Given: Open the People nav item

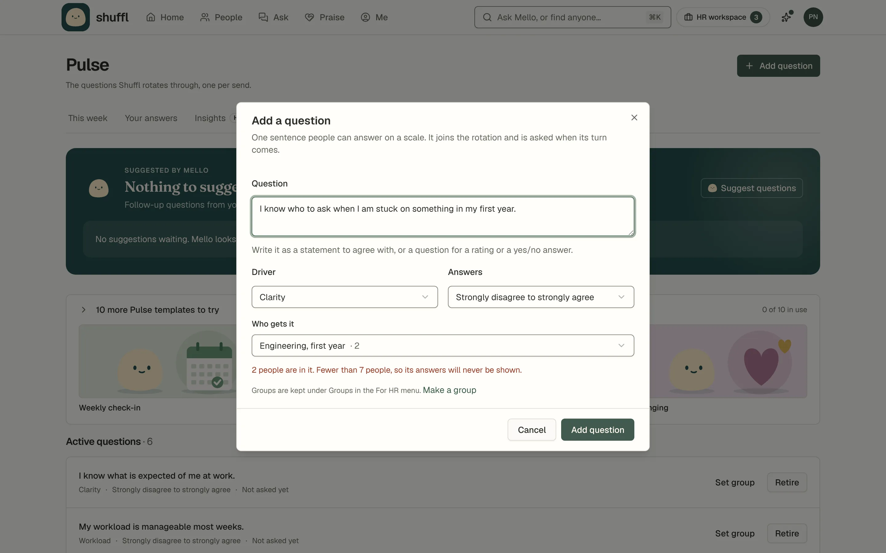Looking at the screenshot, I should [x=221, y=17].
